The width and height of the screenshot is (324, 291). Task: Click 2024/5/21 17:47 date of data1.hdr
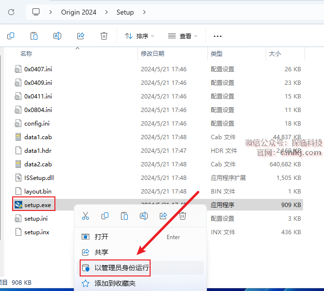163,150
